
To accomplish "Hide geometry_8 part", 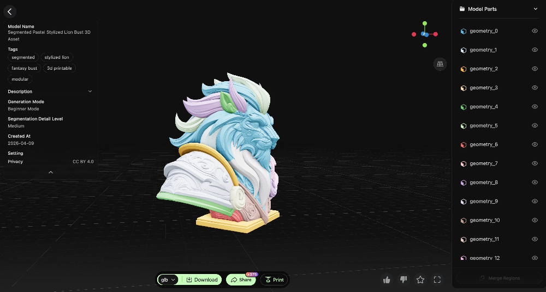I will [535, 182].
